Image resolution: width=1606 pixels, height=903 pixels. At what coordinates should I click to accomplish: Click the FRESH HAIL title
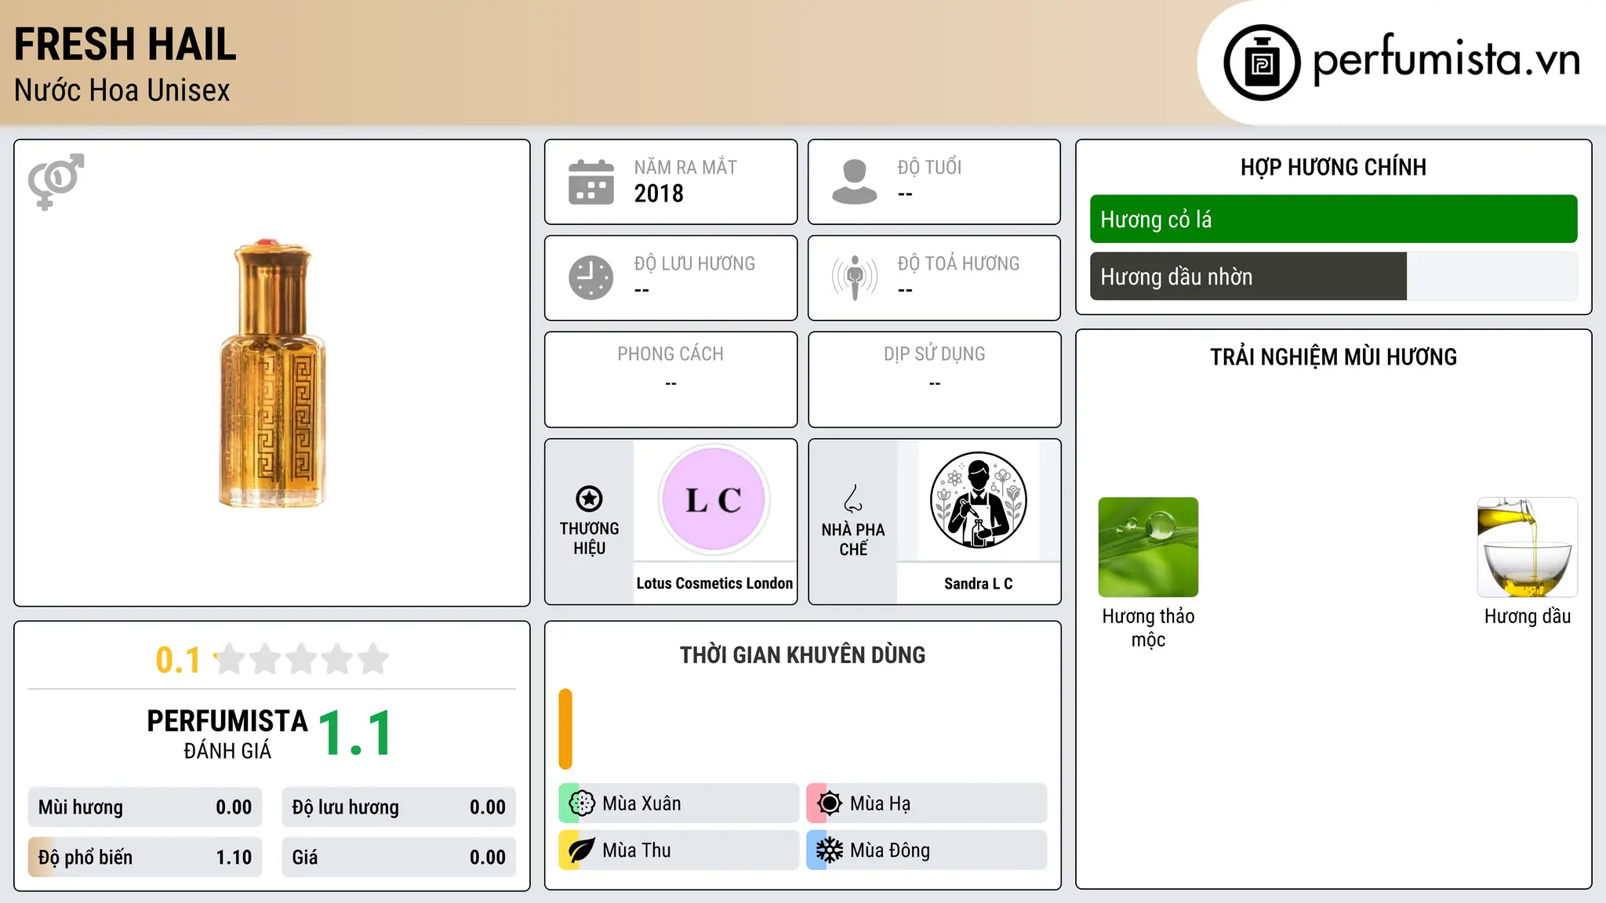pyautogui.click(x=125, y=44)
